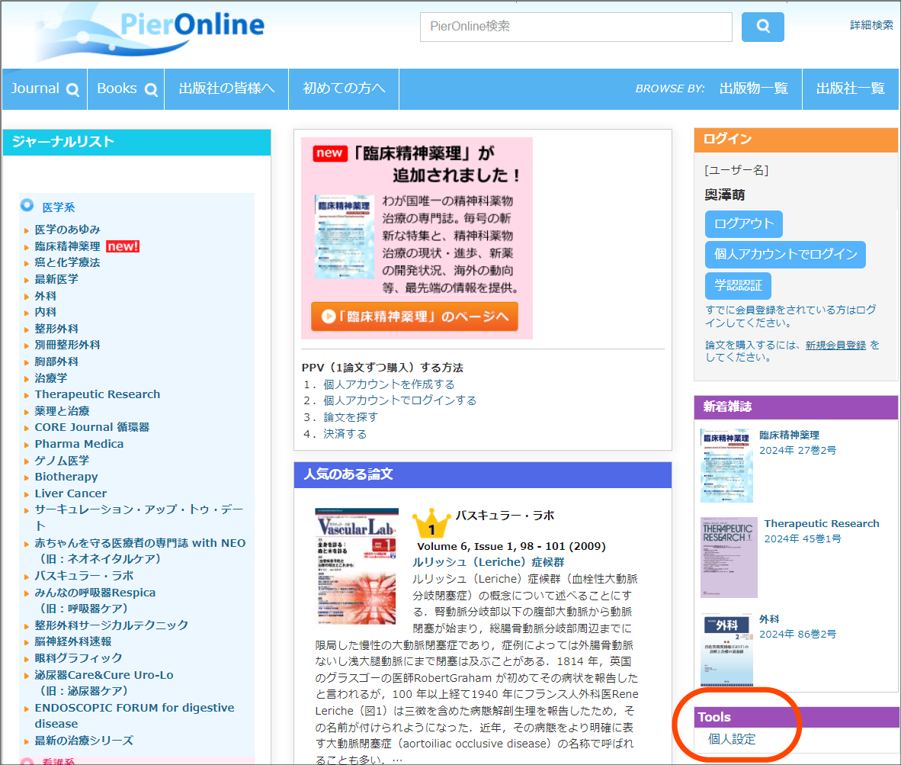Open 癌と化学療法 in journal list
This screenshot has width=901, height=765.
tap(67, 262)
